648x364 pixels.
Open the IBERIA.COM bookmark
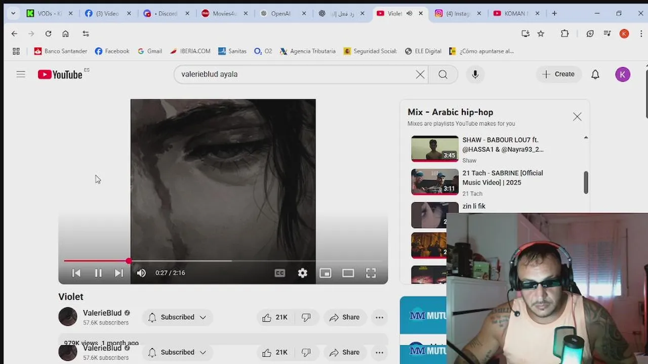pos(190,51)
